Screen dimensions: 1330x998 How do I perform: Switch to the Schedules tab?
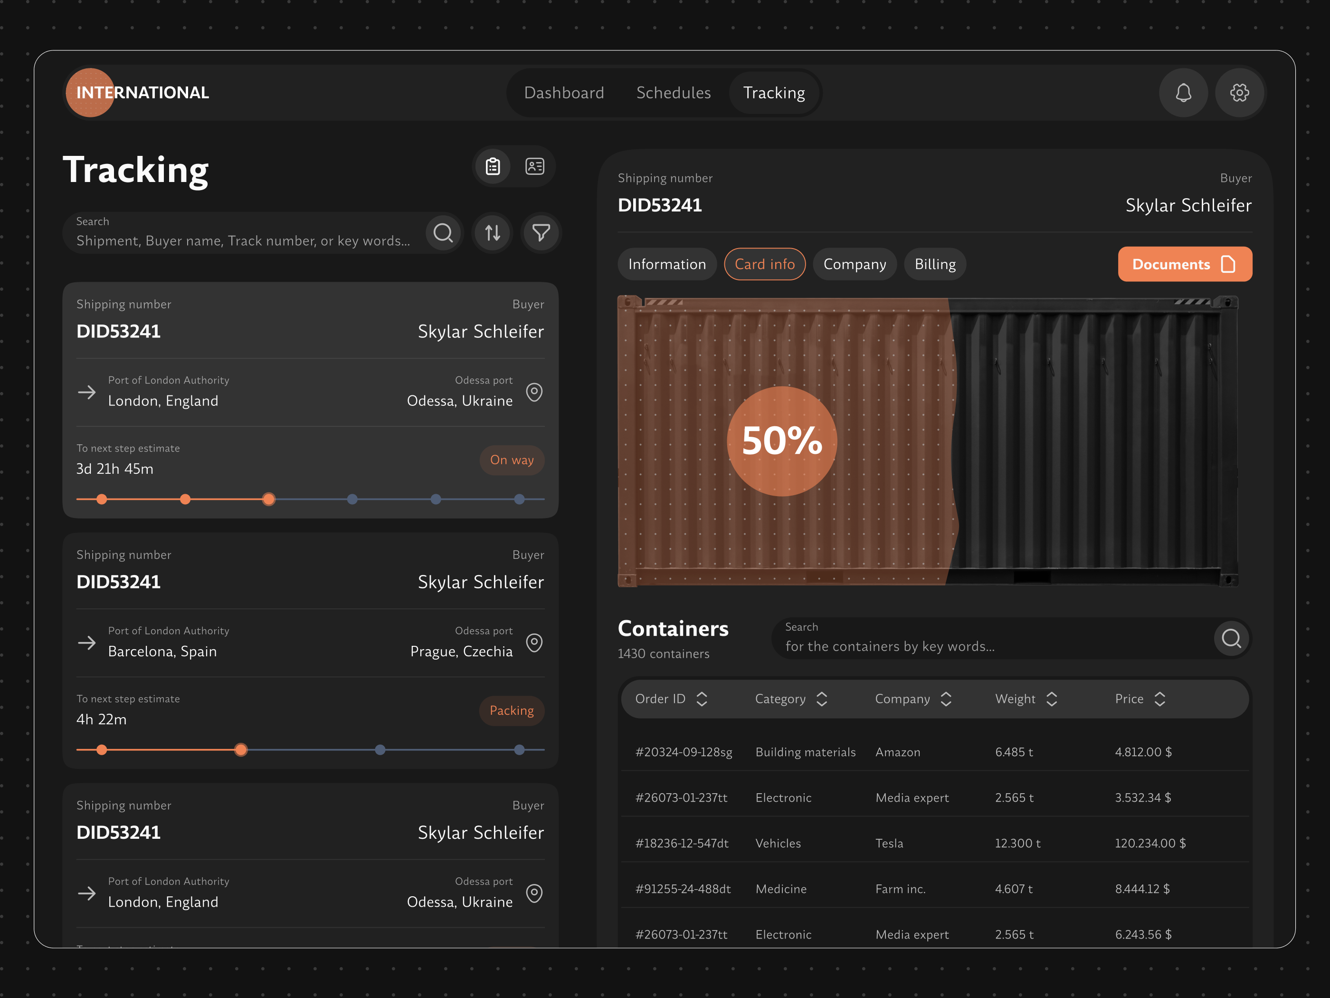[x=674, y=93]
